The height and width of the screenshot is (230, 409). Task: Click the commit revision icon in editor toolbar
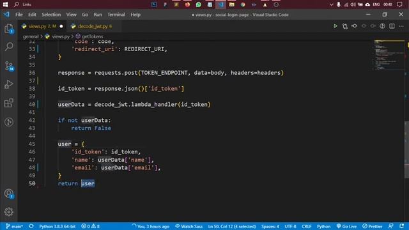(x=354, y=26)
